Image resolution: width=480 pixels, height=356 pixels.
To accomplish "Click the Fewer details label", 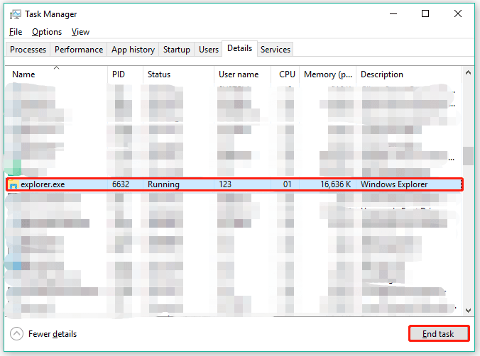I will (x=53, y=334).
